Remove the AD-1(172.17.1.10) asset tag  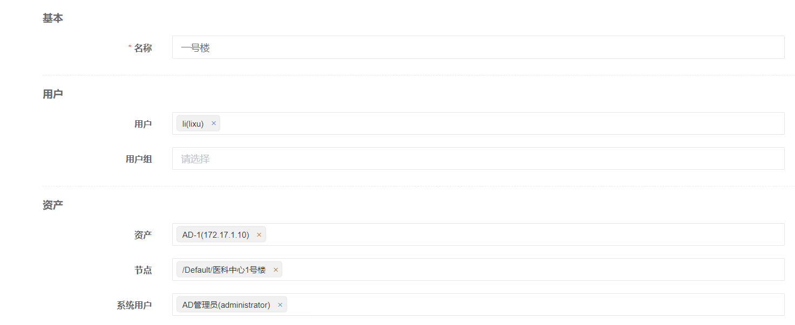(x=259, y=234)
